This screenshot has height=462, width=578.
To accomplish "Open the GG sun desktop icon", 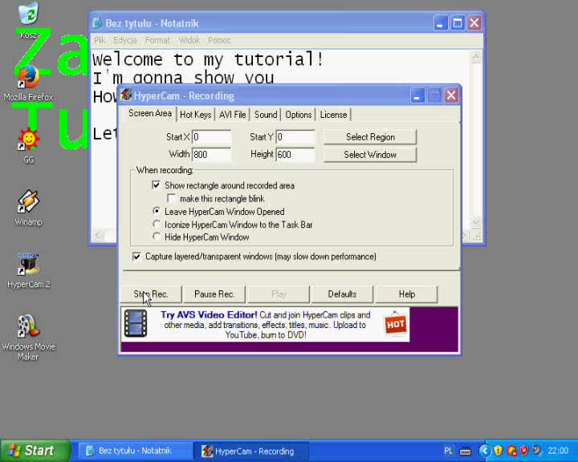I will click(28, 140).
